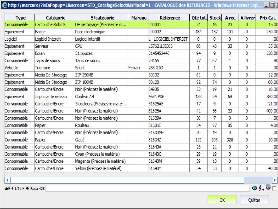Select the Imprimante réseau category cell
Screen dimensions: 278x209
pos(55,97)
